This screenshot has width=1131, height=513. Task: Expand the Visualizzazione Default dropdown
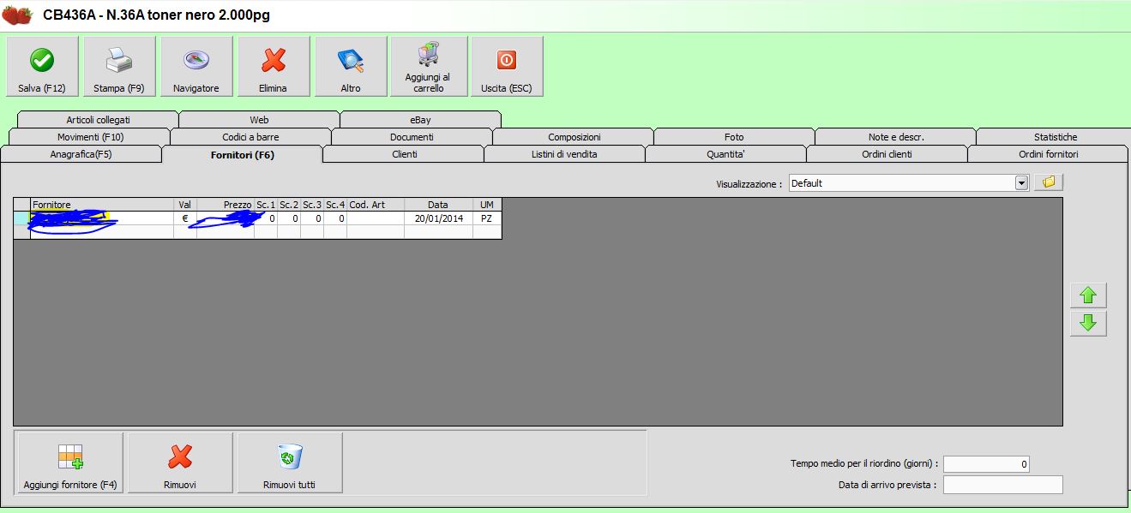click(1021, 182)
